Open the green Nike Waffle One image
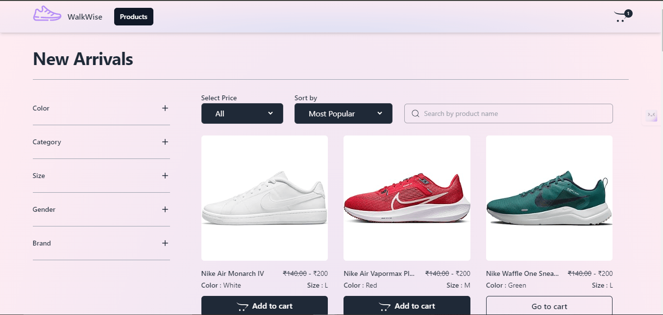The image size is (663, 315). (549, 198)
